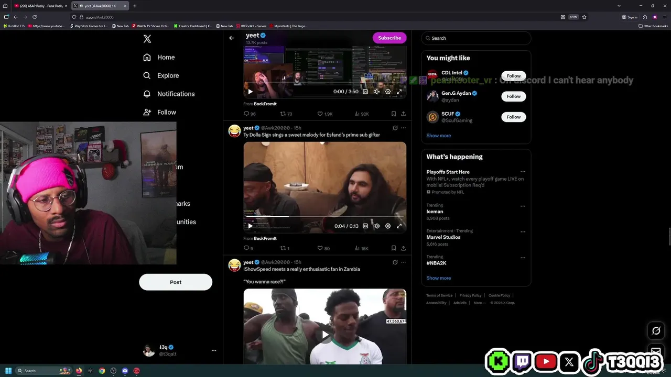Click the X logo in the sidebar
The image size is (671, 377).
pos(147,39)
